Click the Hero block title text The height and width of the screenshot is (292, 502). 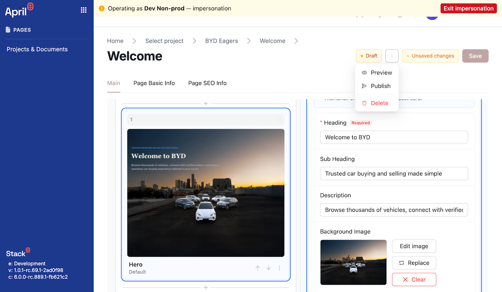pos(136,264)
